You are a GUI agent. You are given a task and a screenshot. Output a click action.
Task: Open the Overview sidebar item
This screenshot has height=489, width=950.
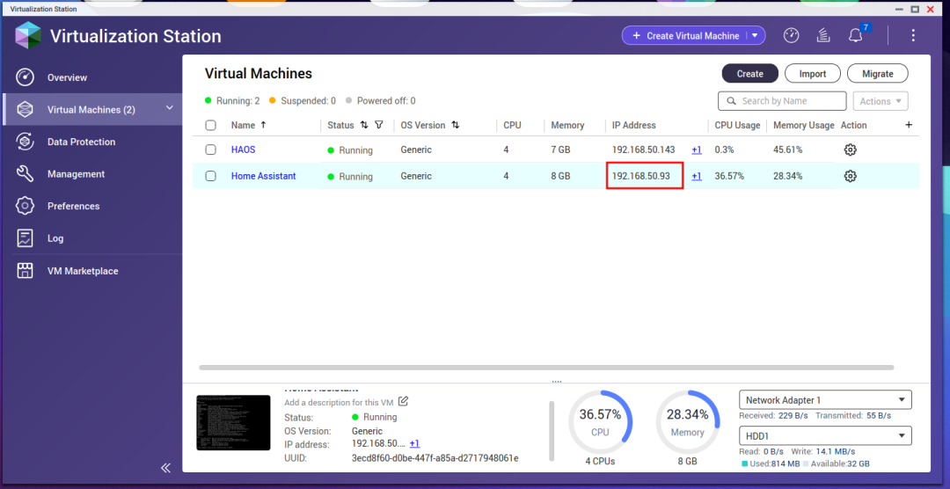[x=91, y=77]
